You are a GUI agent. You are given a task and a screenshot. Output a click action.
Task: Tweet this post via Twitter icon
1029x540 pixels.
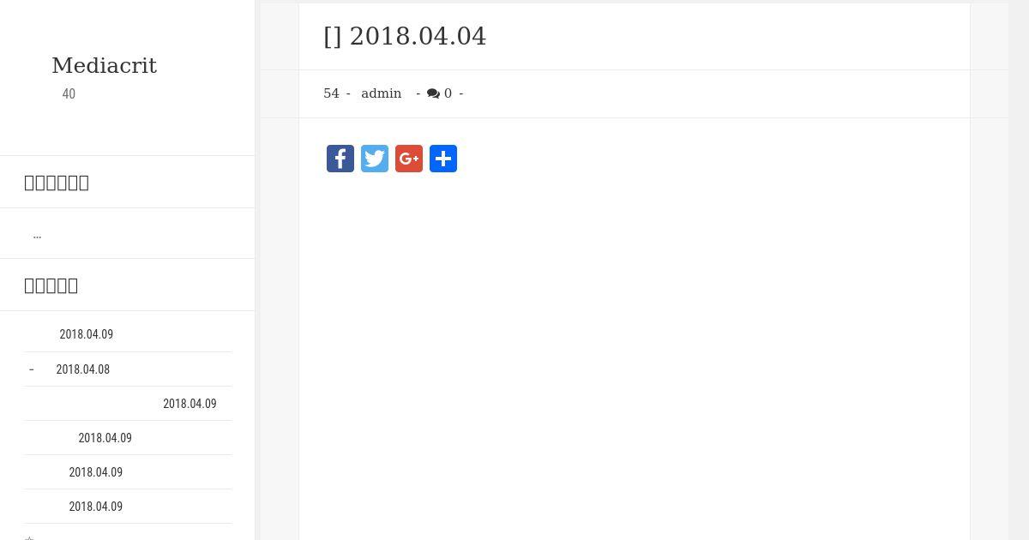pyautogui.click(x=375, y=159)
